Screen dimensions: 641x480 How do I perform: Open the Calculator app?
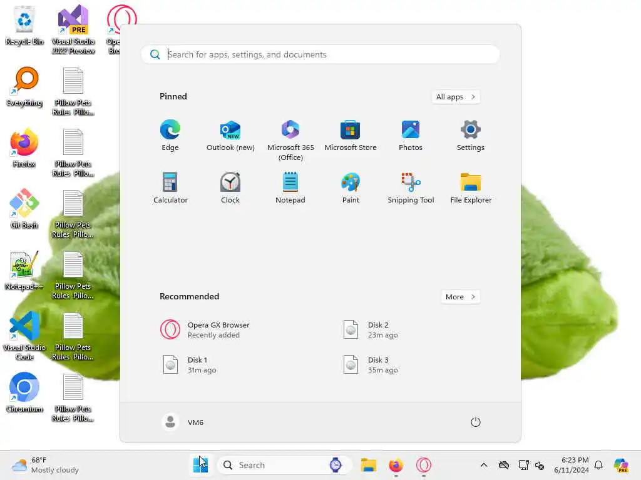pos(170,187)
